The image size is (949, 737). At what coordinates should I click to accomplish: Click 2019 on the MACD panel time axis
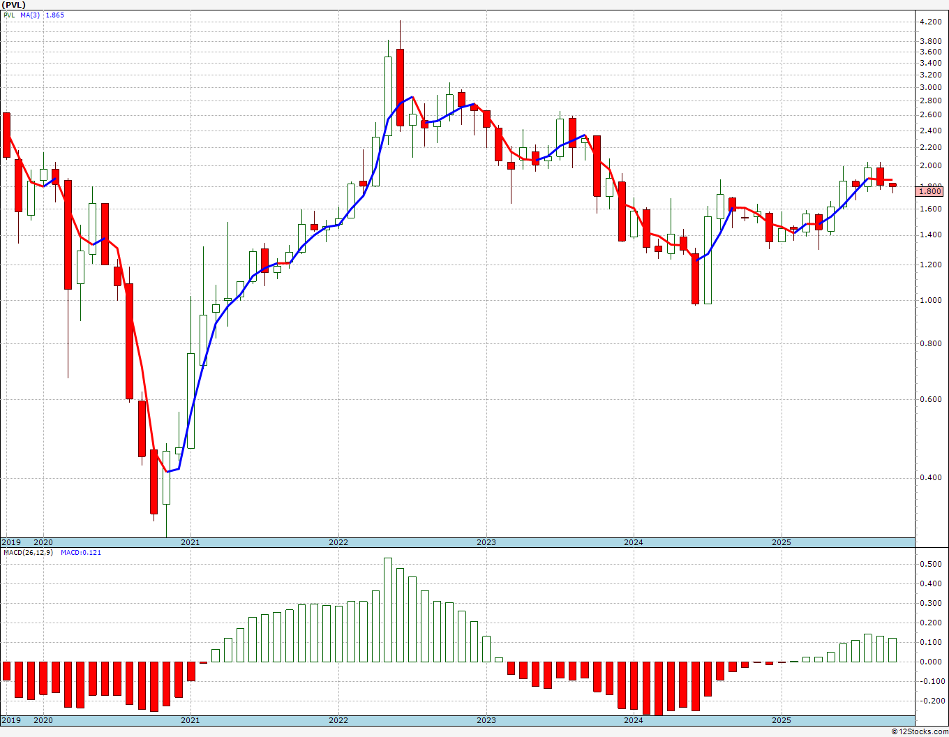10,720
